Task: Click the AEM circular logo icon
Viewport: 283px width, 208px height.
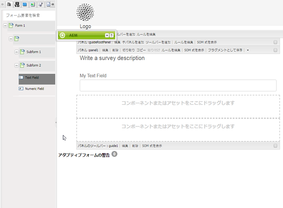Action: pyautogui.click(x=62, y=35)
